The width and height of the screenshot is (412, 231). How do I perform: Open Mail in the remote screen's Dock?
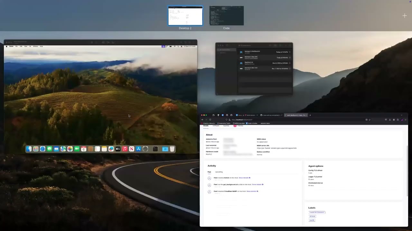pos(56,149)
